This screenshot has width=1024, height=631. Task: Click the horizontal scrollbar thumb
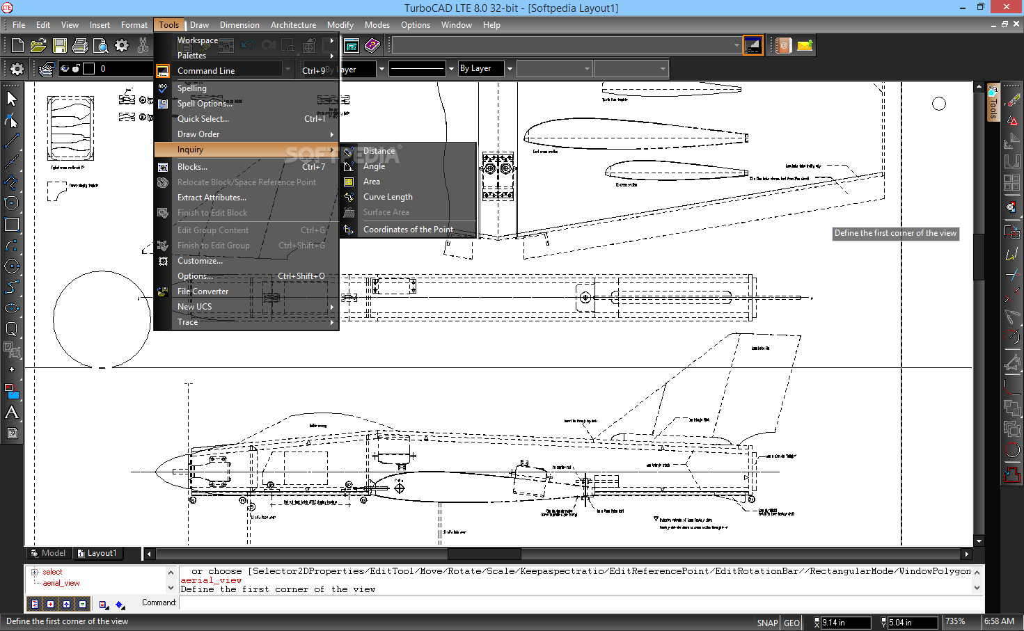coord(484,554)
